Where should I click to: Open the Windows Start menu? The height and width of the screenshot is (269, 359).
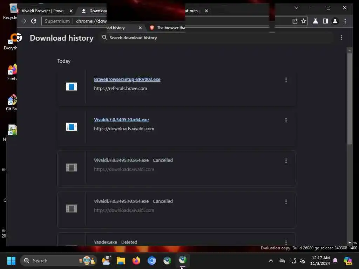11,261
